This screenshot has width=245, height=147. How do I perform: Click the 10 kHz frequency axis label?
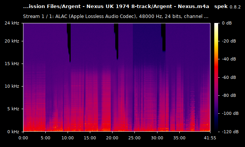[x=12, y=86]
